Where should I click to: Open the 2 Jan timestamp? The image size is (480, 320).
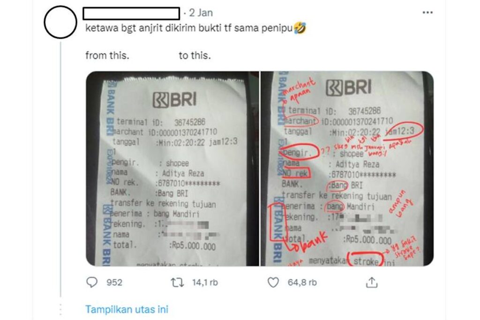[201, 13]
